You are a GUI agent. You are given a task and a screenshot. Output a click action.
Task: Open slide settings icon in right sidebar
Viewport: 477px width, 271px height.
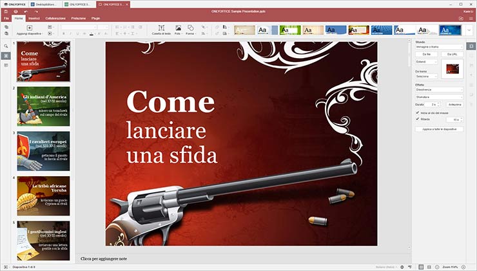[472, 46]
